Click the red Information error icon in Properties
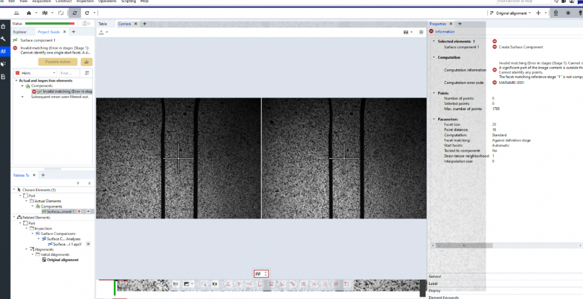The width and height of the screenshot is (583, 299). click(x=431, y=31)
